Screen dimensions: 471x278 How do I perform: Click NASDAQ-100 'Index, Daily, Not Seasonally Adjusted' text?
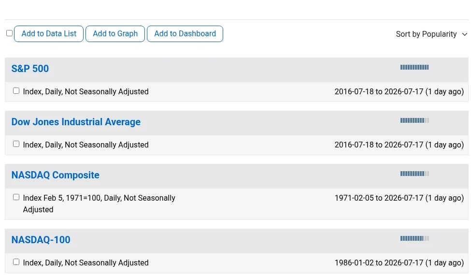86,263
